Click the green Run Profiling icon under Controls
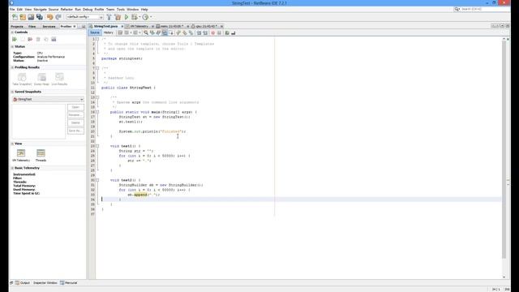 click(15, 40)
